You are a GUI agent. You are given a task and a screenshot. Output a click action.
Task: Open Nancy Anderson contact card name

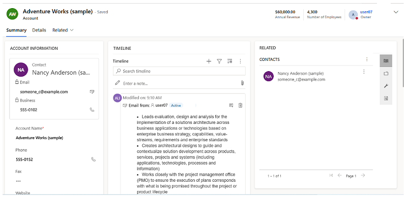pos(61,73)
